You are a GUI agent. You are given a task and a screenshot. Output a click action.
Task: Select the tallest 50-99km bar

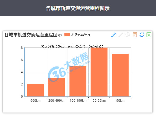point(99,72)
